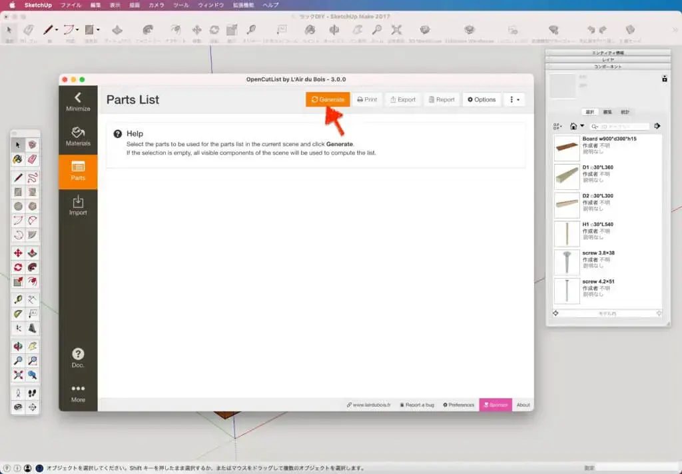682x474 pixels.
Task: Expand the Line tool dropdown arrow
Action: click(57, 30)
